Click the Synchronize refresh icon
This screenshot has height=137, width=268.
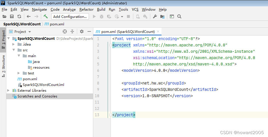tap(19, 17)
